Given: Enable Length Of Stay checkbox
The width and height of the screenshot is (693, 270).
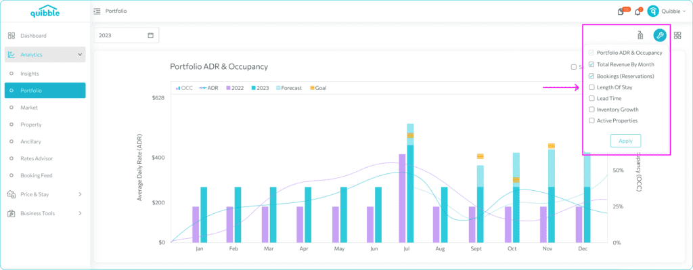Looking at the screenshot, I should tap(591, 87).
